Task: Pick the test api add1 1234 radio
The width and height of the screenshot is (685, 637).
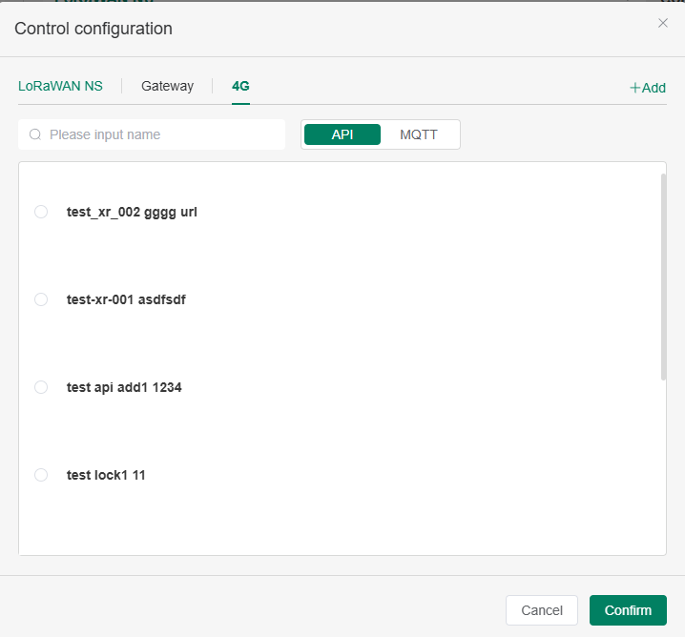Action: tap(41, 387)
